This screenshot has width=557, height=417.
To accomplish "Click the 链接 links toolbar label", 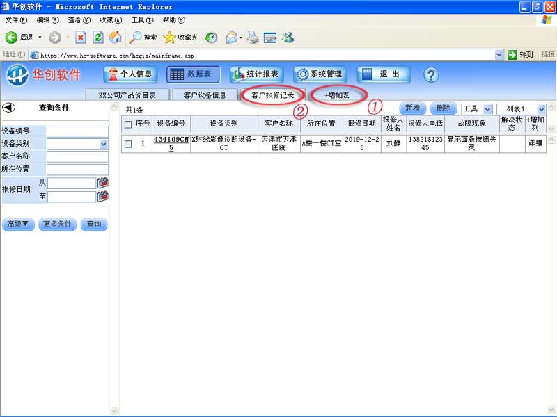I will point(548,55).
